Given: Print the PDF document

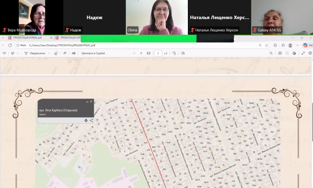Looking at the screenshot, I should click(280, 53).
